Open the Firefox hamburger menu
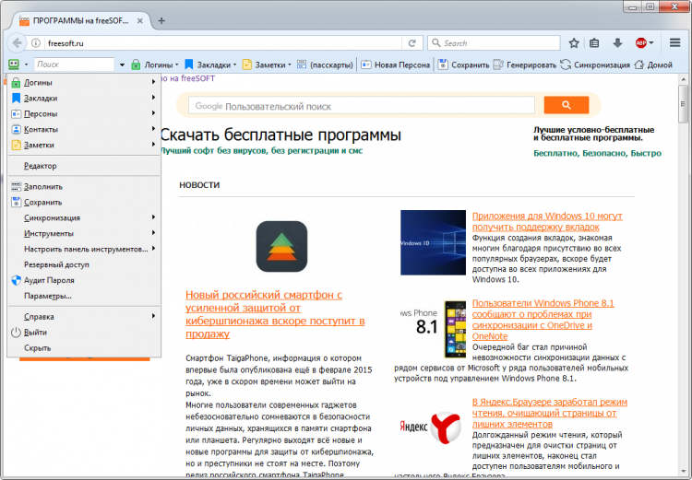692x480 pixels. point(674,43)
